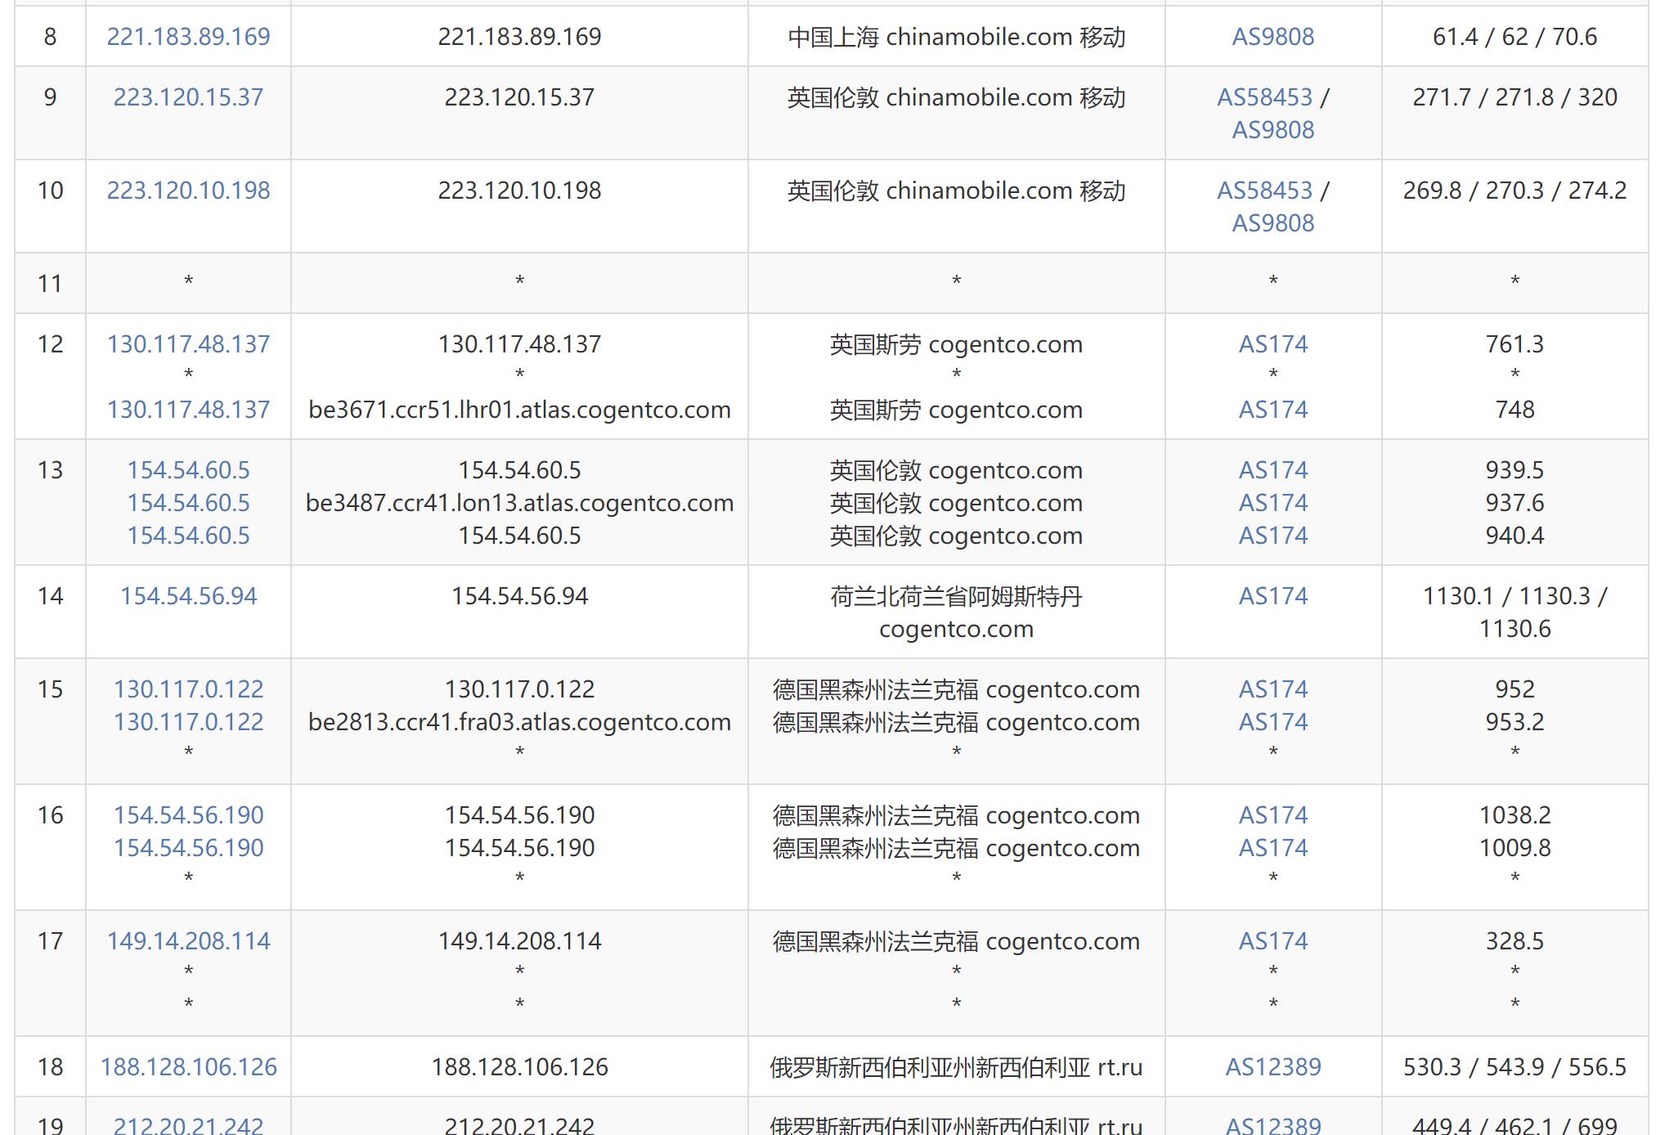
Task: Select plain text 188.128.106.126 in hostname column
Action: pyautogui.click(x=519, y=1067)
